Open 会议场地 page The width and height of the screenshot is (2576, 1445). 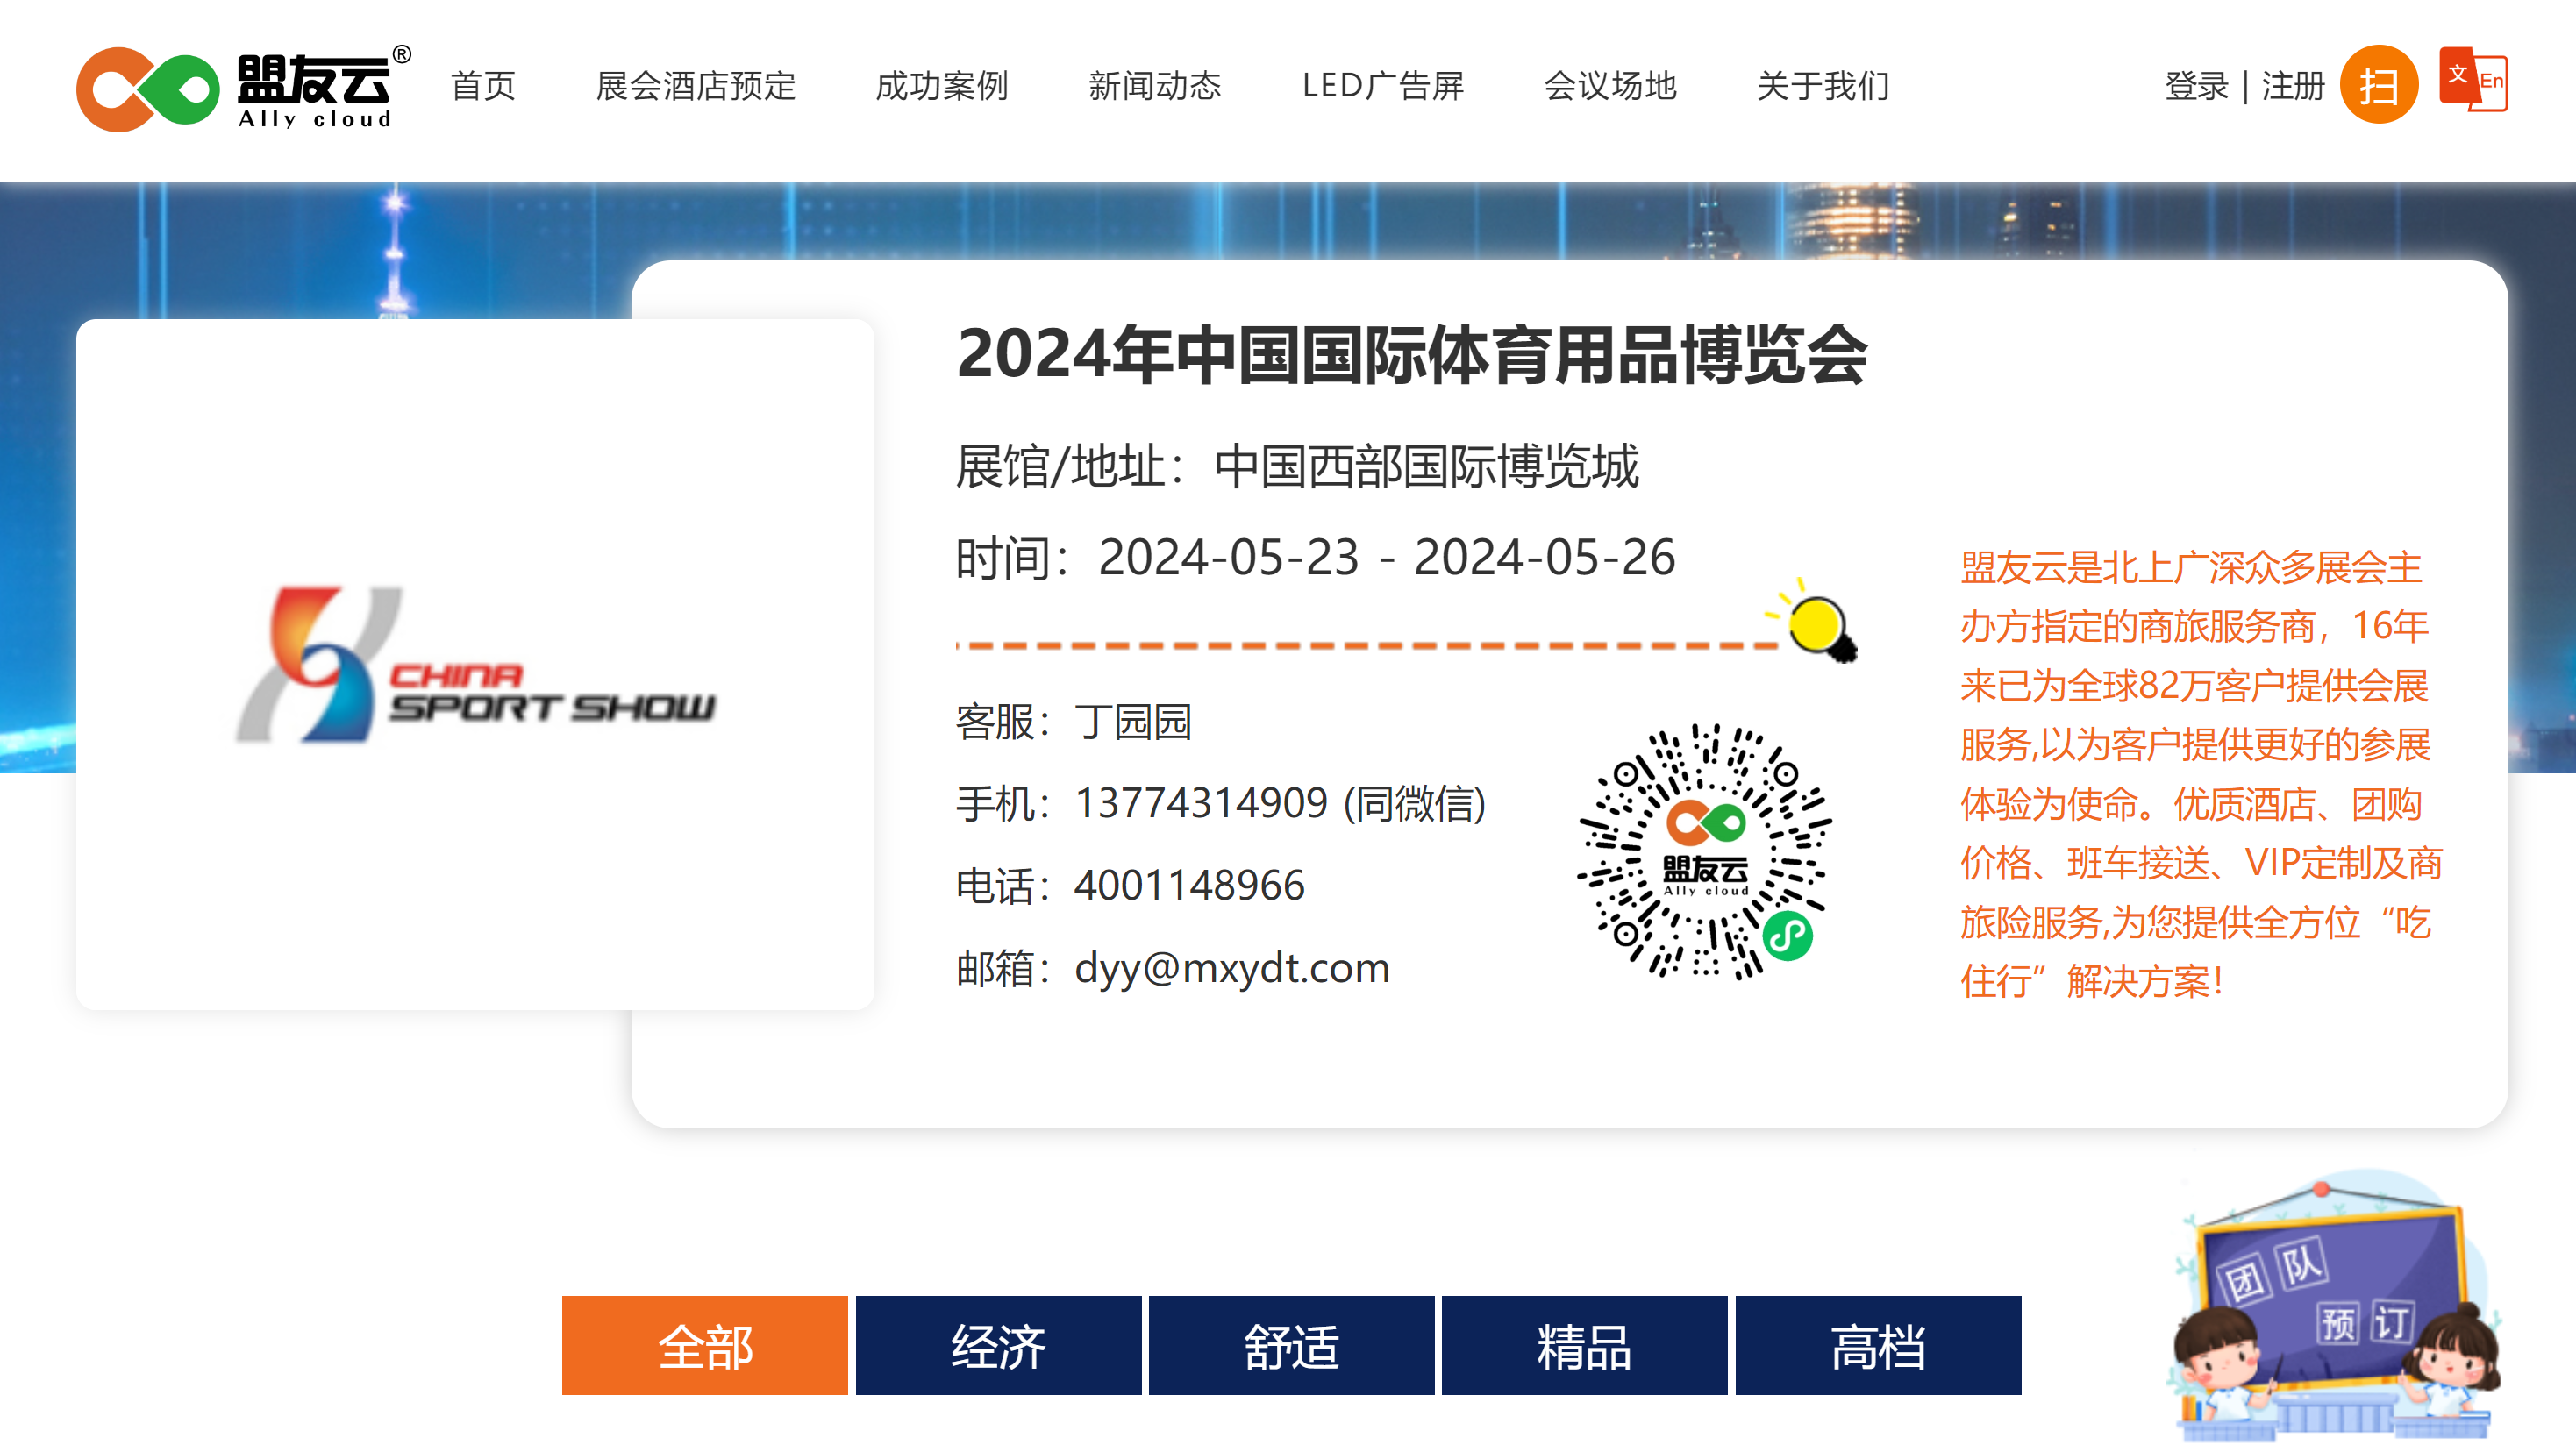point(1610,86)
